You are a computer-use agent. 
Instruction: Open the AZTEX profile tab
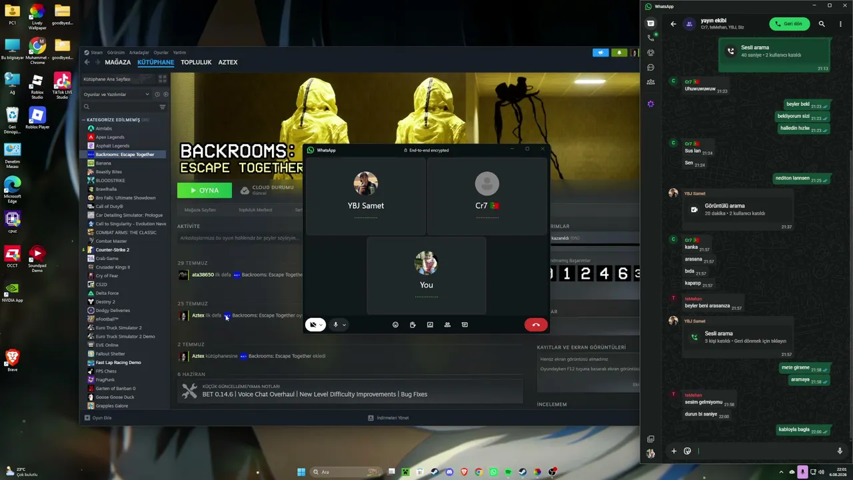[x=228, y=62]
